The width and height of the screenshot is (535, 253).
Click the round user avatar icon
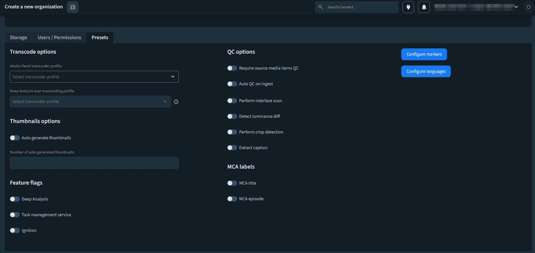pos(528,7)
